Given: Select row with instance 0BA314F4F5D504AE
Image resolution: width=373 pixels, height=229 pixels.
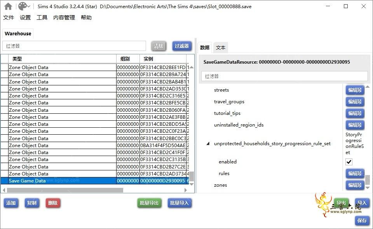Looking at the screenshot, I should pyautogui.click(x=95, y=146).
